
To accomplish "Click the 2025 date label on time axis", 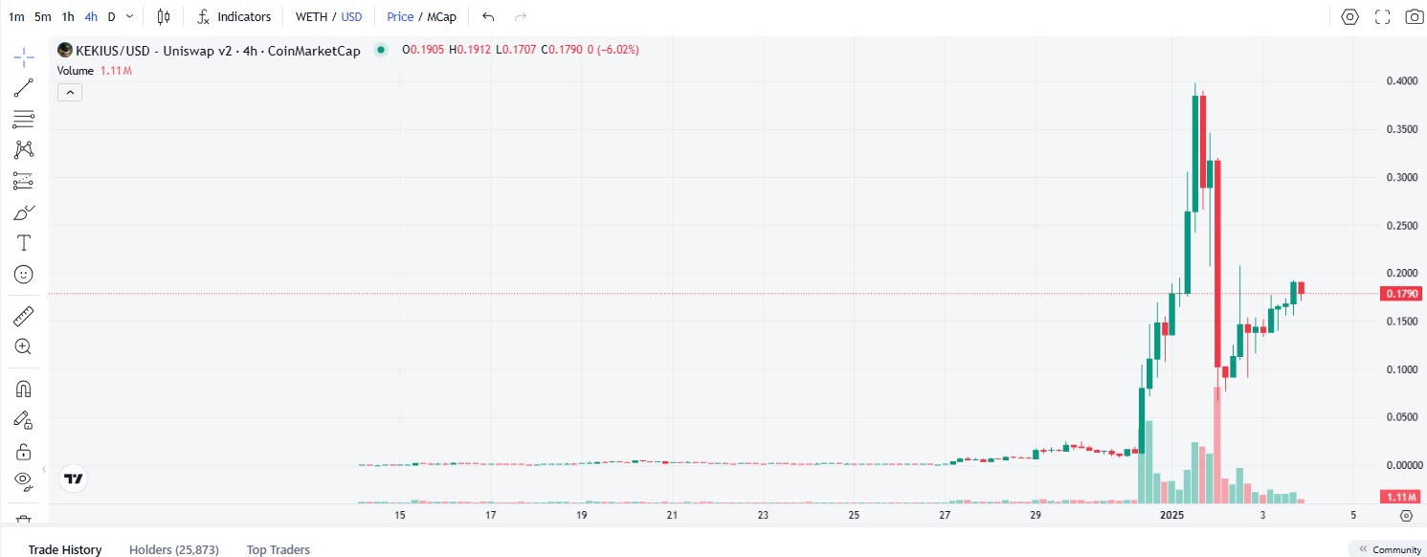I will coord(1172,515).
